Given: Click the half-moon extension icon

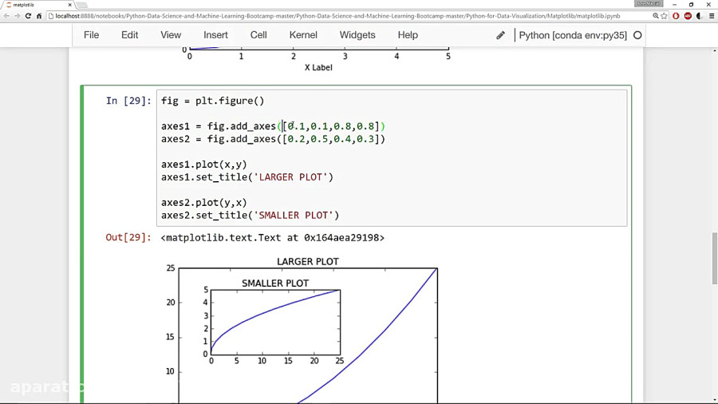Looking at the screenshot, I should click(699, 16).
